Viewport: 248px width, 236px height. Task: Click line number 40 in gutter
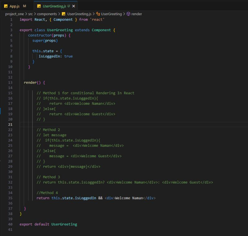pyautogui.click(x=10, y=224)
